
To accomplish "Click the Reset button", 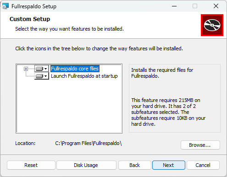I will click(31, 165).
